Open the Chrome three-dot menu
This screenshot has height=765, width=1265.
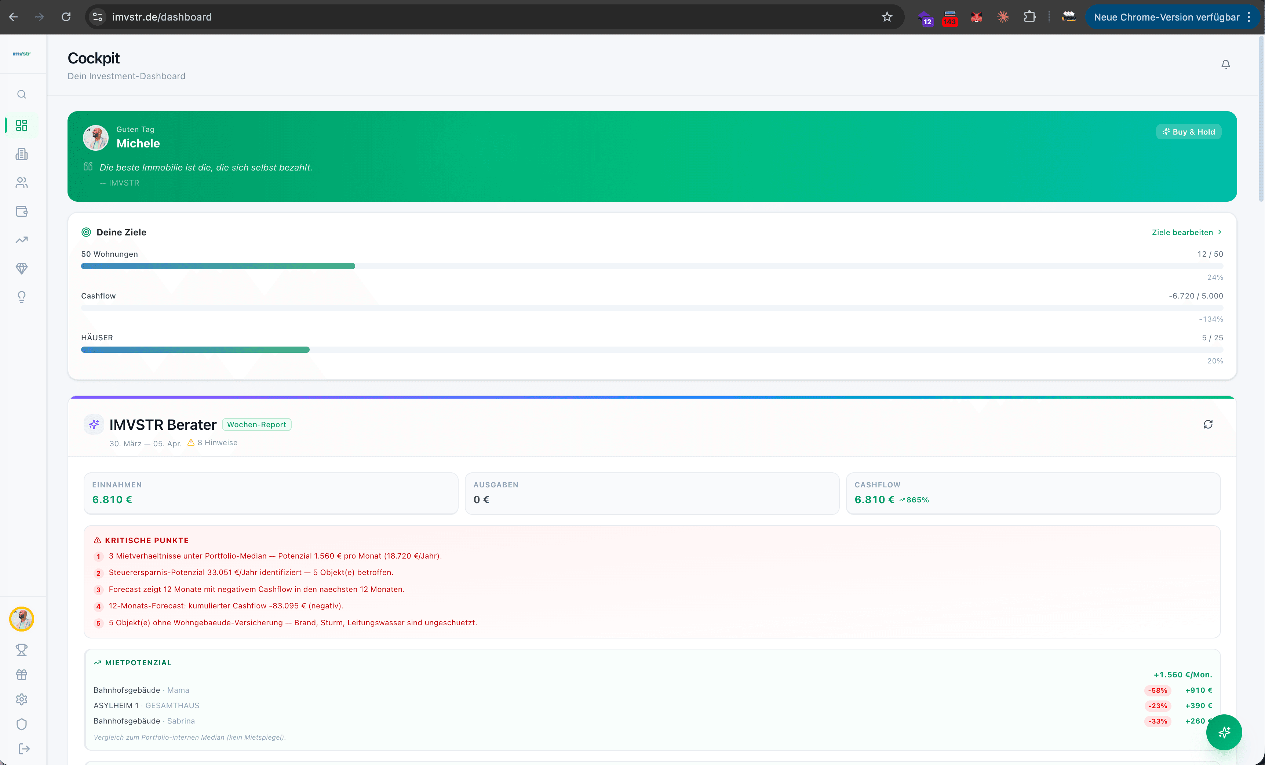[1249, 17]
